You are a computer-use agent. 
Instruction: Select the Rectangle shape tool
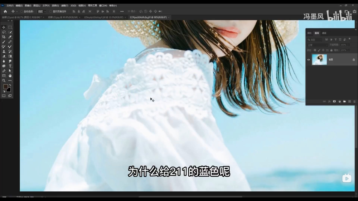tap(4, 76)
